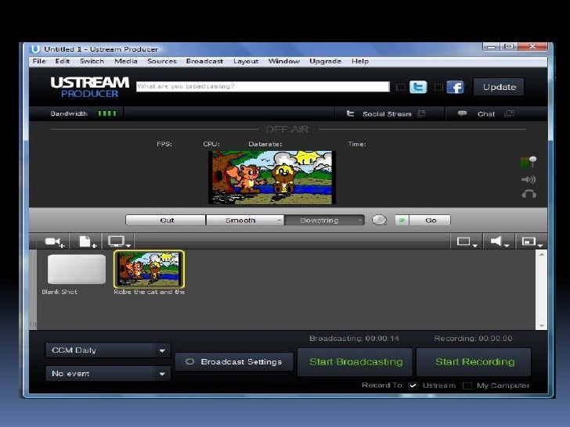This screenshot has height=427, width=570.
Task: Open the Edit menu
Action: (x=62, y=61)
